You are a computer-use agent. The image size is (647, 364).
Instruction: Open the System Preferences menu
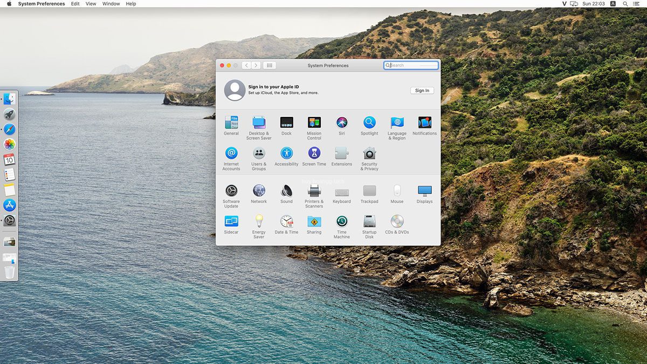(42, 4)
